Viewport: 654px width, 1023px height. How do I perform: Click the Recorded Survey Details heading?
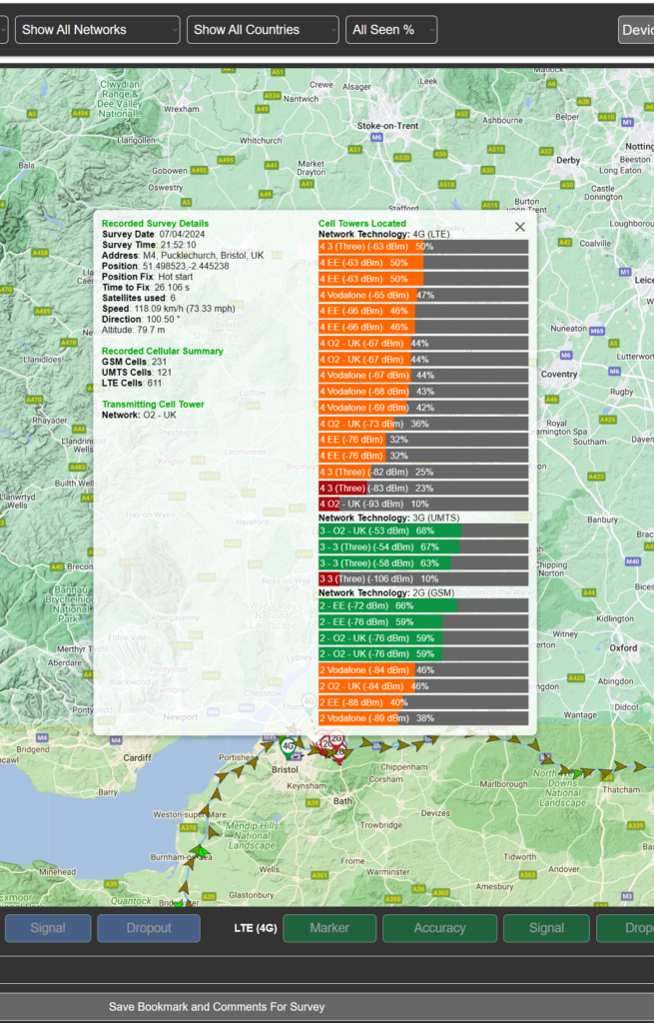coord(155,223)
